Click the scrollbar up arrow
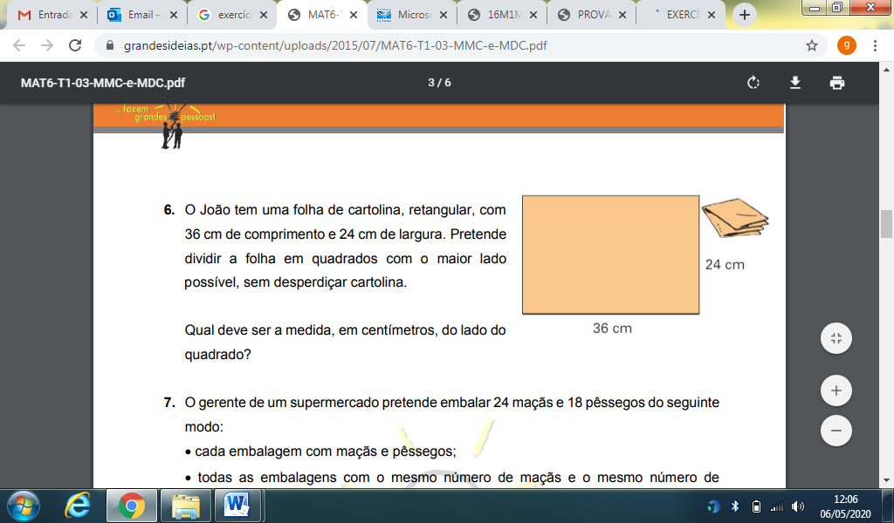The width and height of the screenshot is (894, 523). [x=886, y=70]
